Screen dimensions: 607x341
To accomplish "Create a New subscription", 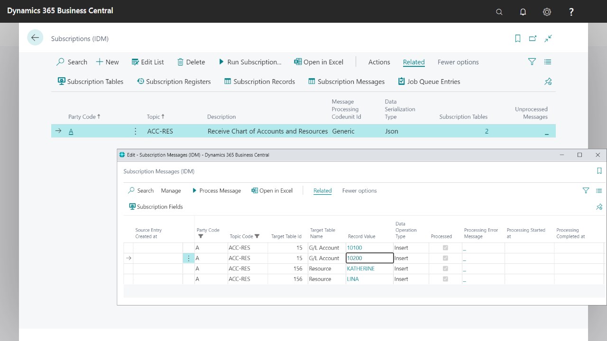I will pos(107,62).
